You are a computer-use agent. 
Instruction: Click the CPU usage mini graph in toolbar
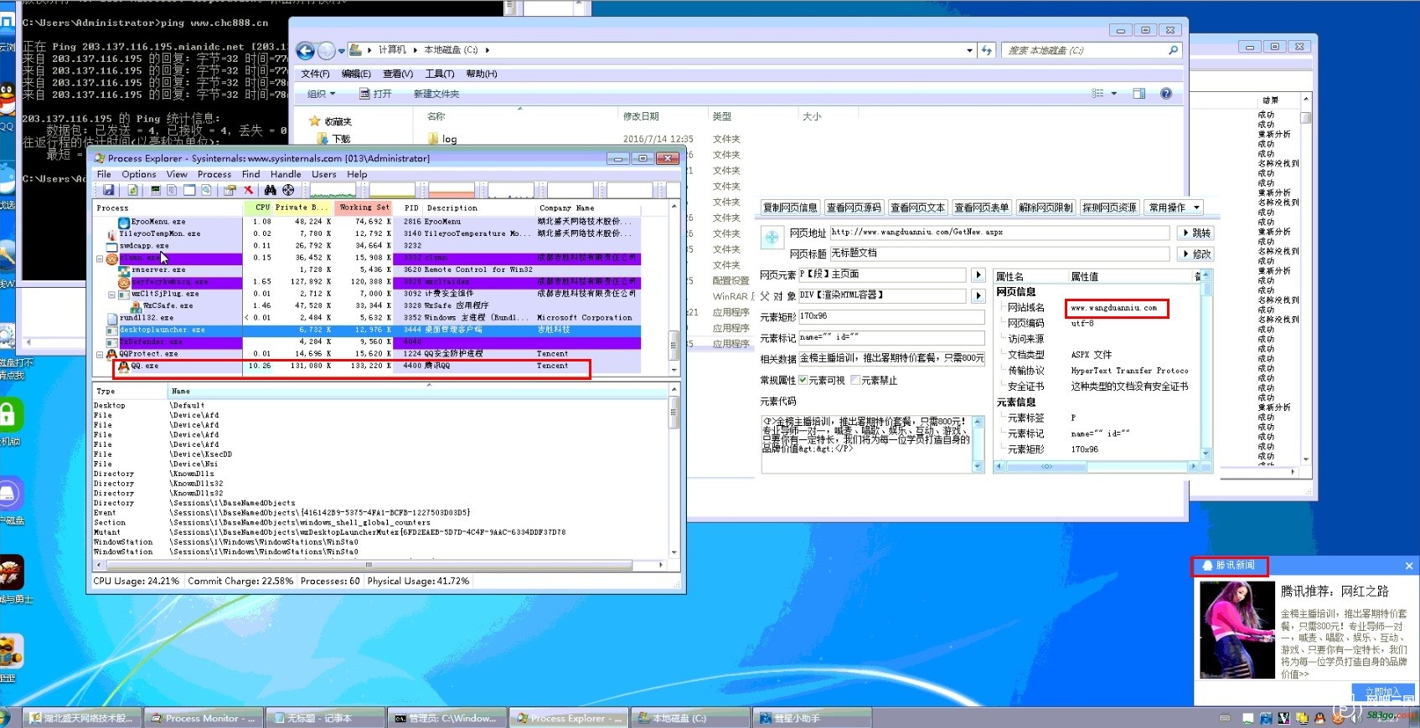point(333,191)
